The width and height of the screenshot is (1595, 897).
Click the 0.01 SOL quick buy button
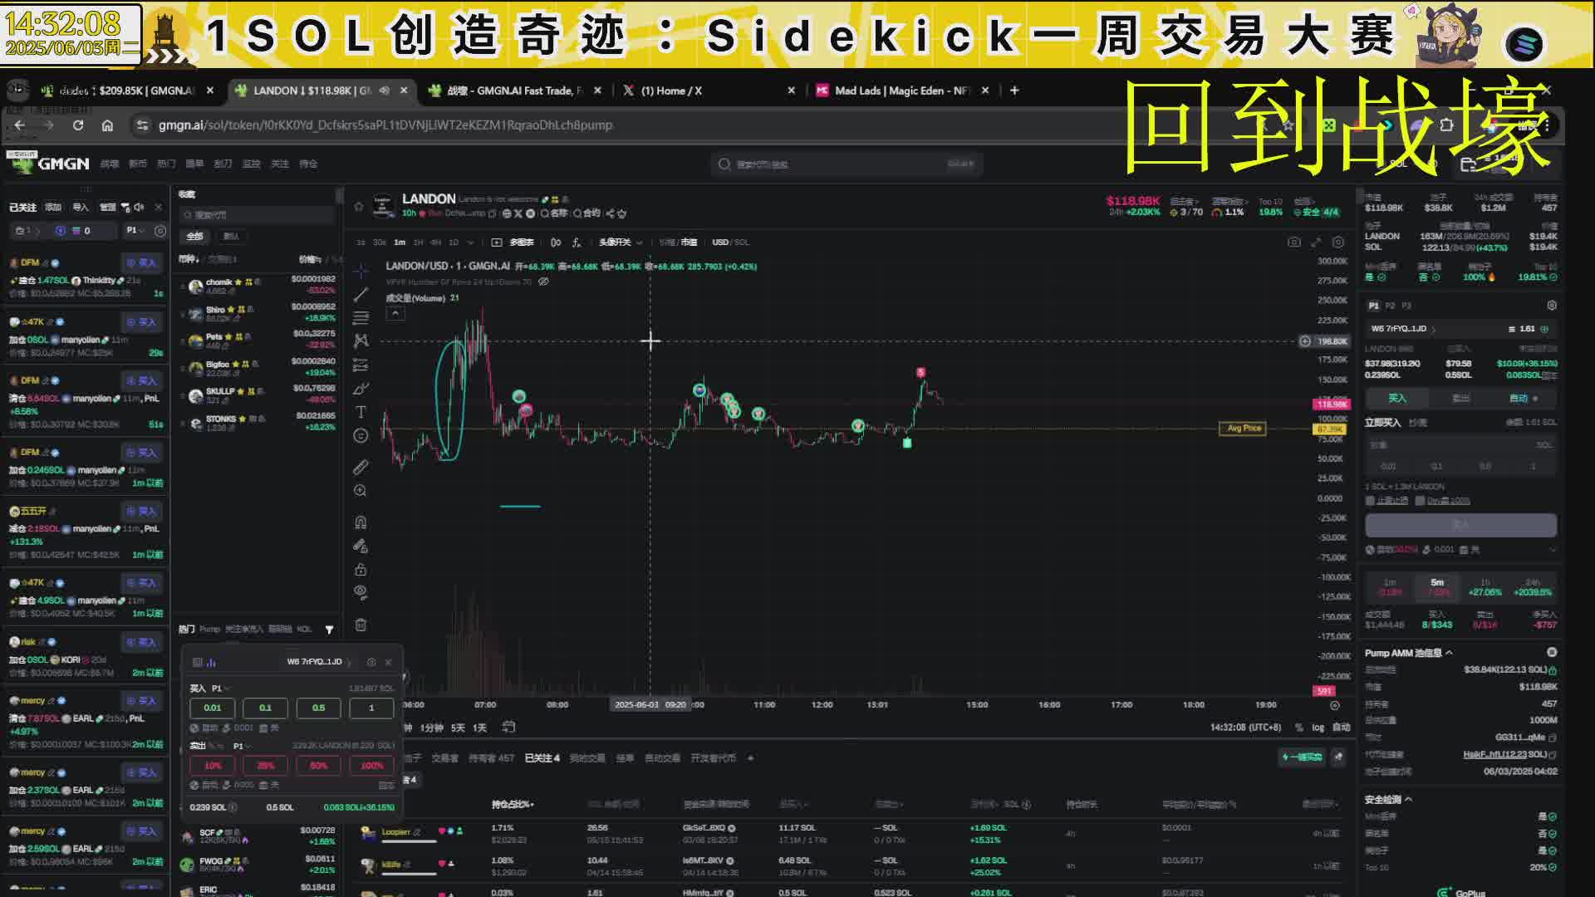click(x=213, y=708)
